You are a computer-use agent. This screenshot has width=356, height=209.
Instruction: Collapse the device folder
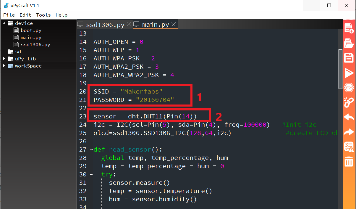[4, 23]
